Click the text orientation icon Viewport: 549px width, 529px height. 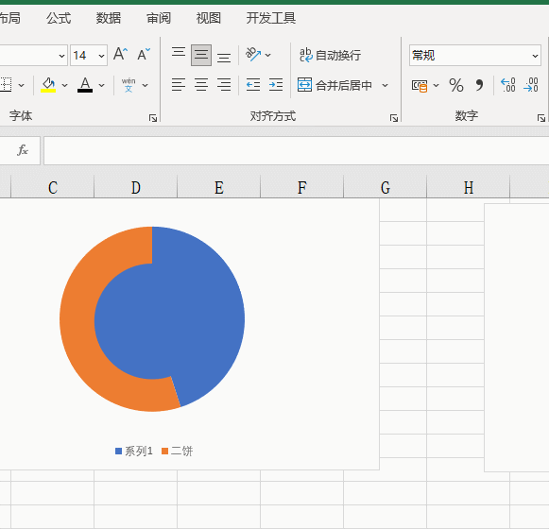pos(253,54)
